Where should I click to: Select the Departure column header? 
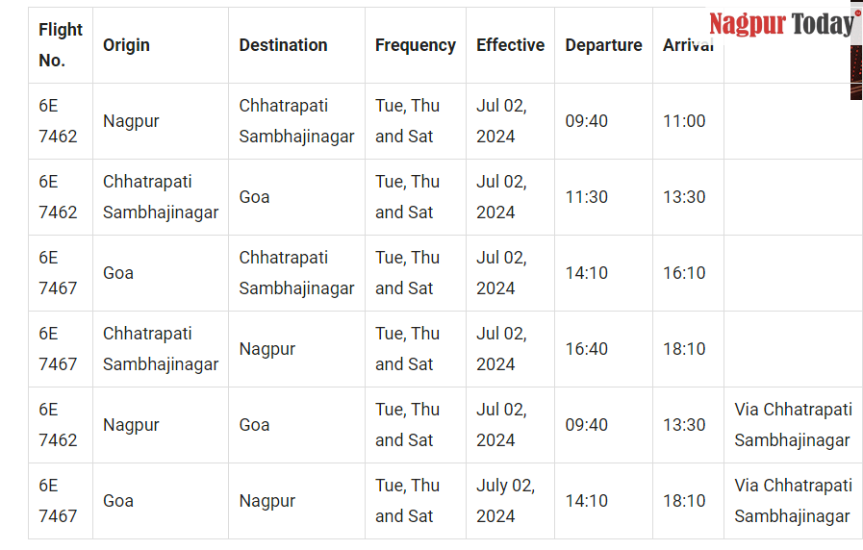coord(603,45)
